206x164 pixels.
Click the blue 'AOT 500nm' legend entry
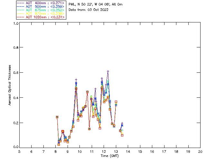[41, 6]
